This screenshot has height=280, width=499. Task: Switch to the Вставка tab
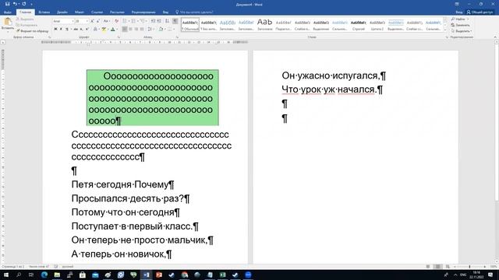tap(44, 12)
